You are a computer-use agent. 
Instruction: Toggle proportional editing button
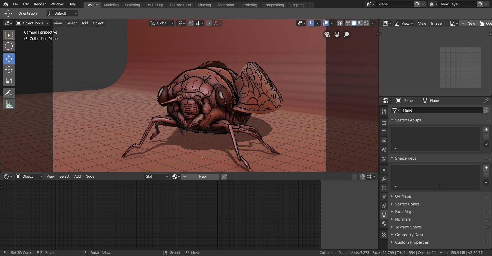[x=209, y=23]
